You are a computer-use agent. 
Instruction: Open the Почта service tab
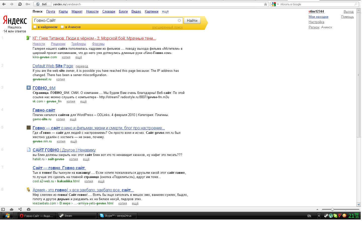51,12
